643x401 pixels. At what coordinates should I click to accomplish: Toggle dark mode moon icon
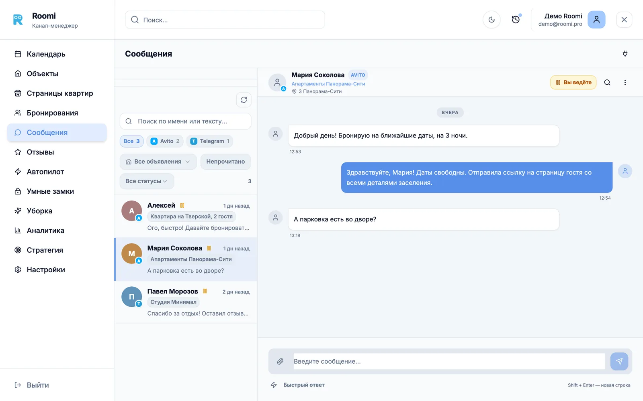(491, 20)
